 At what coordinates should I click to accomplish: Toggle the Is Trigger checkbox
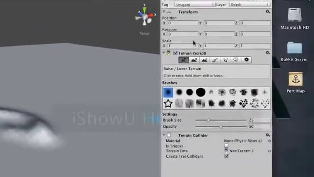226,146
